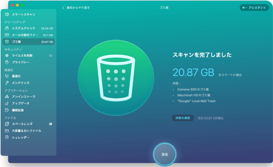The width and height of the screenshot is (273, 167).
Task: Click the スキャンを完了しました heading
Action: point(202,55)
